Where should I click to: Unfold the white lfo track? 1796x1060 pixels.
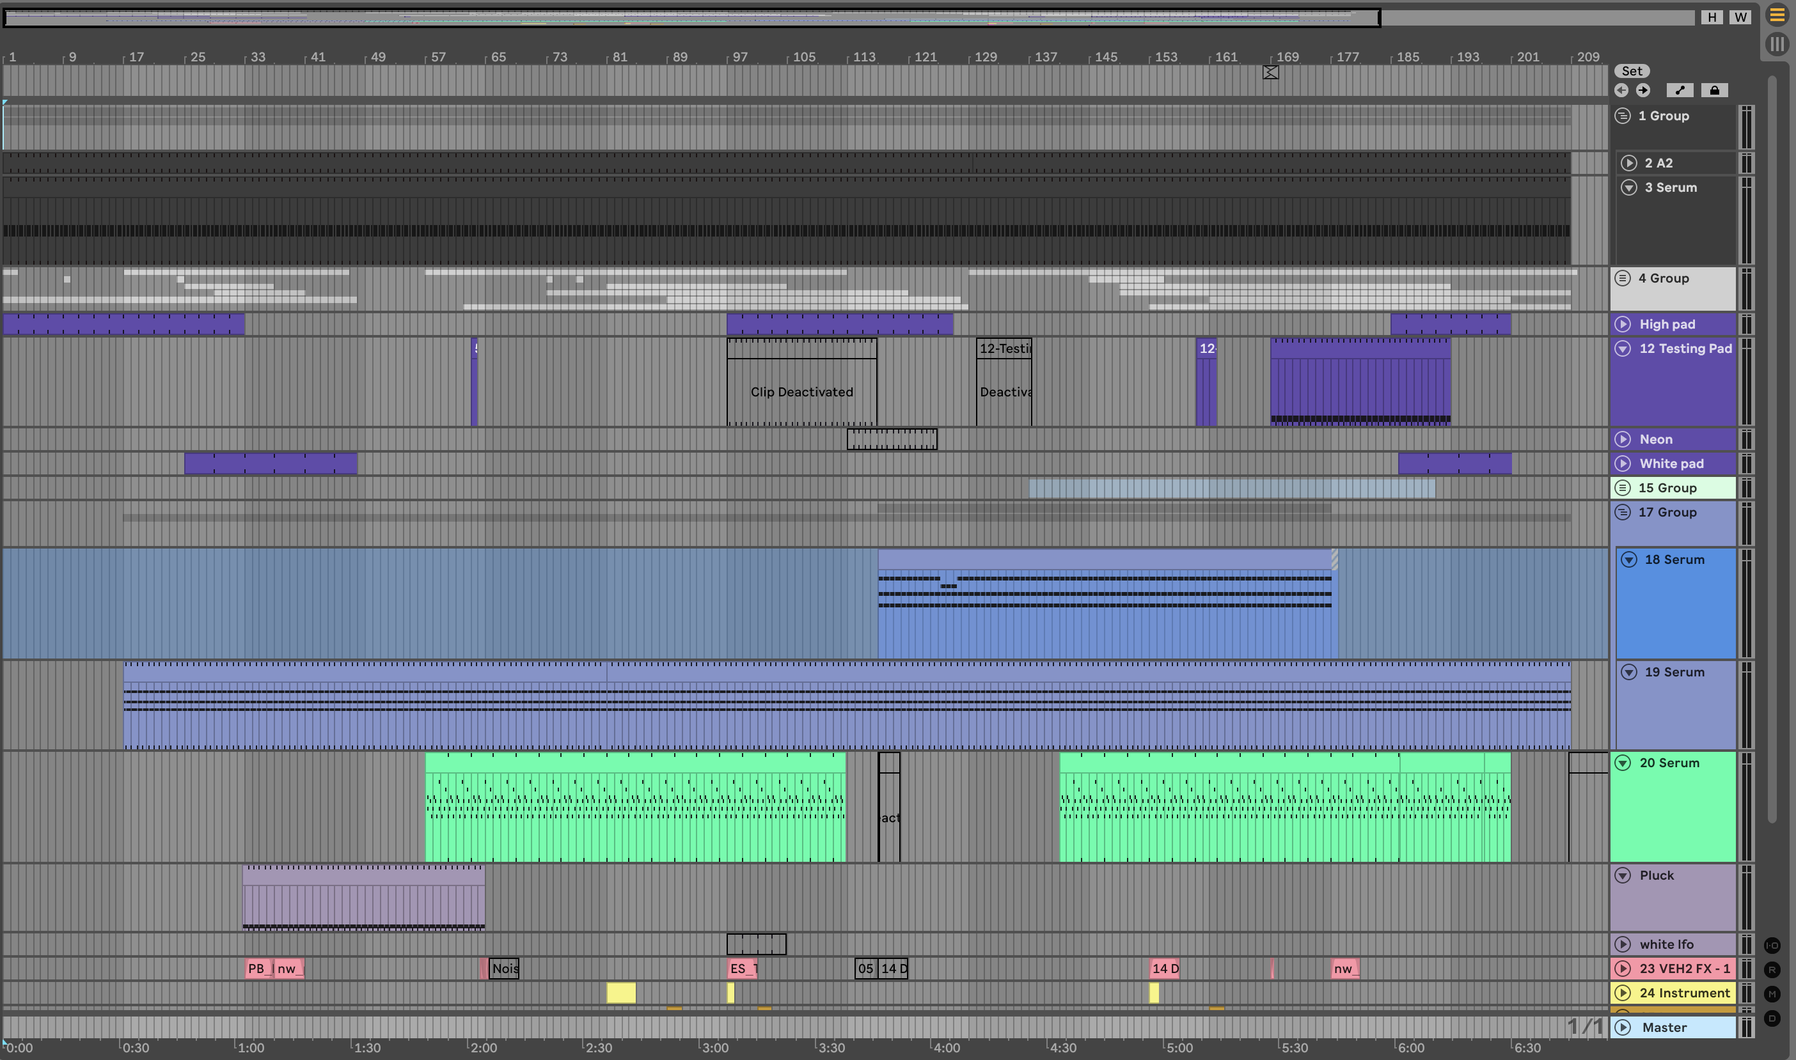point(1623,944)
